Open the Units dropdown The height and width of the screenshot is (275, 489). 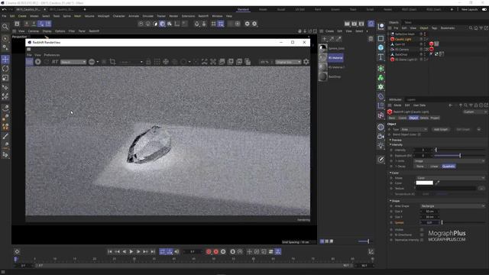tap(449, 161)
